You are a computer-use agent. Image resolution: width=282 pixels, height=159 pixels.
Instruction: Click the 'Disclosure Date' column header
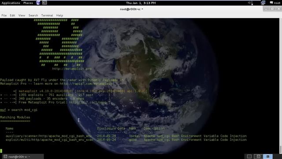(x=111, y=129)
